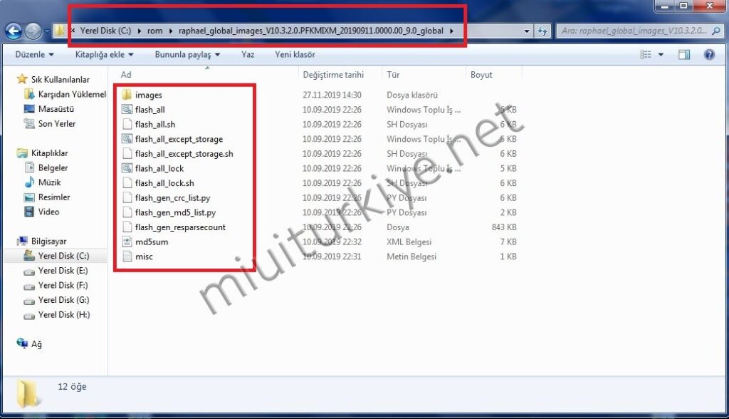The height and width of the screenshot is (419, 729).
Task: Click the Back navigation arrow button
Action: (13, 31)
